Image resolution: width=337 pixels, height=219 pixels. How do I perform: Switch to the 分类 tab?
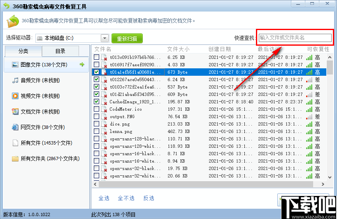click(23, 51)
